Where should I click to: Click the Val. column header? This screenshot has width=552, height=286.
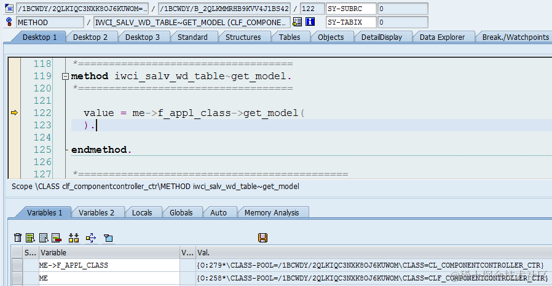374,253
